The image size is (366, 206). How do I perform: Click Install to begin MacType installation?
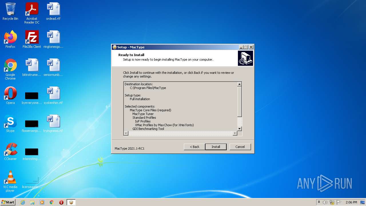(216, 147)
